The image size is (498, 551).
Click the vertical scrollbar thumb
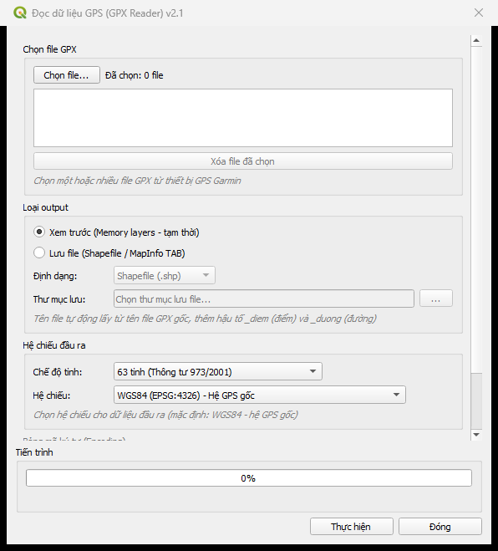coord(476,209)
